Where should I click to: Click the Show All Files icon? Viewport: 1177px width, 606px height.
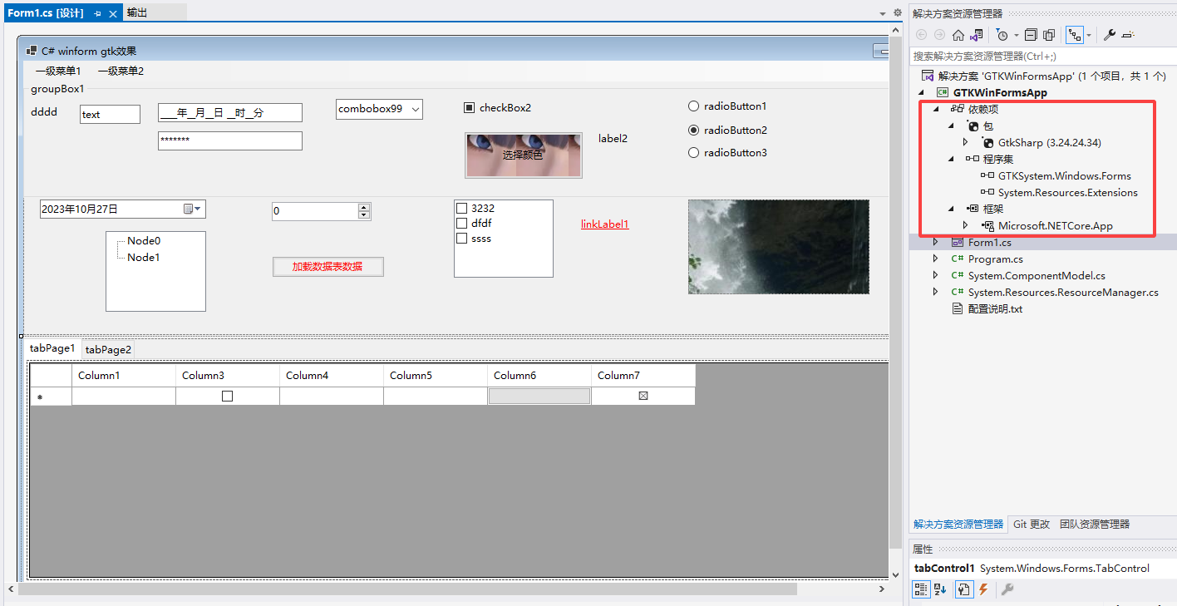(1049, 35)
